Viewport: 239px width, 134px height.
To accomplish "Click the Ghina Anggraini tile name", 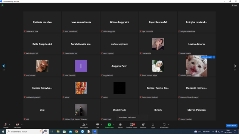I will 119,22.
